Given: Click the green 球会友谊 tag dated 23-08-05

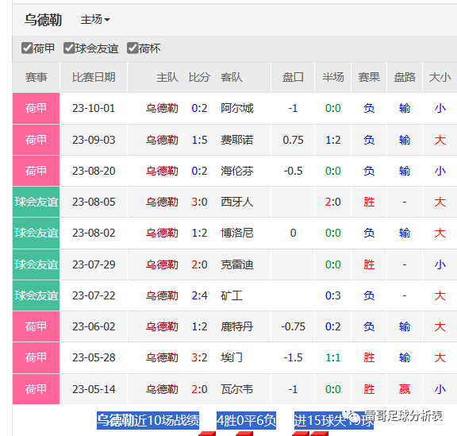Looking at the screenshot, I should click(36, 202).
